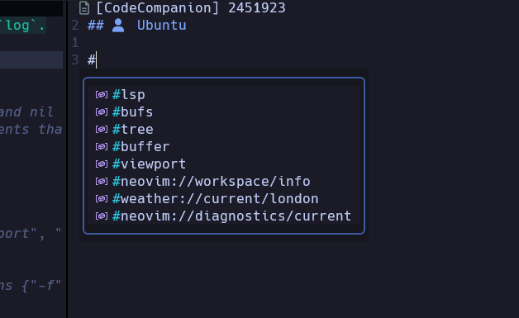
Task: Click the [CodeCompanion] 2451923 buffer title
Action: (x=191, y=8)
